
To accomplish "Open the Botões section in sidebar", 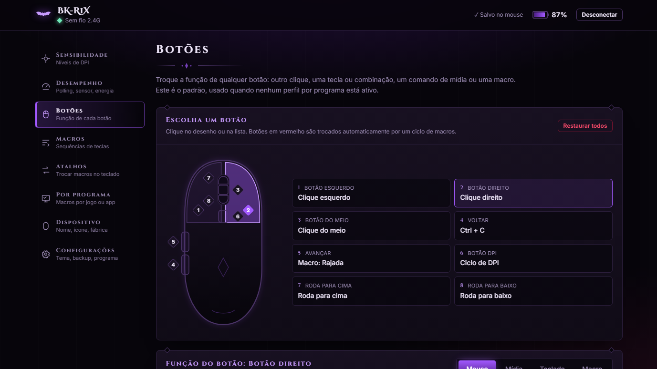I will [90, 114].
